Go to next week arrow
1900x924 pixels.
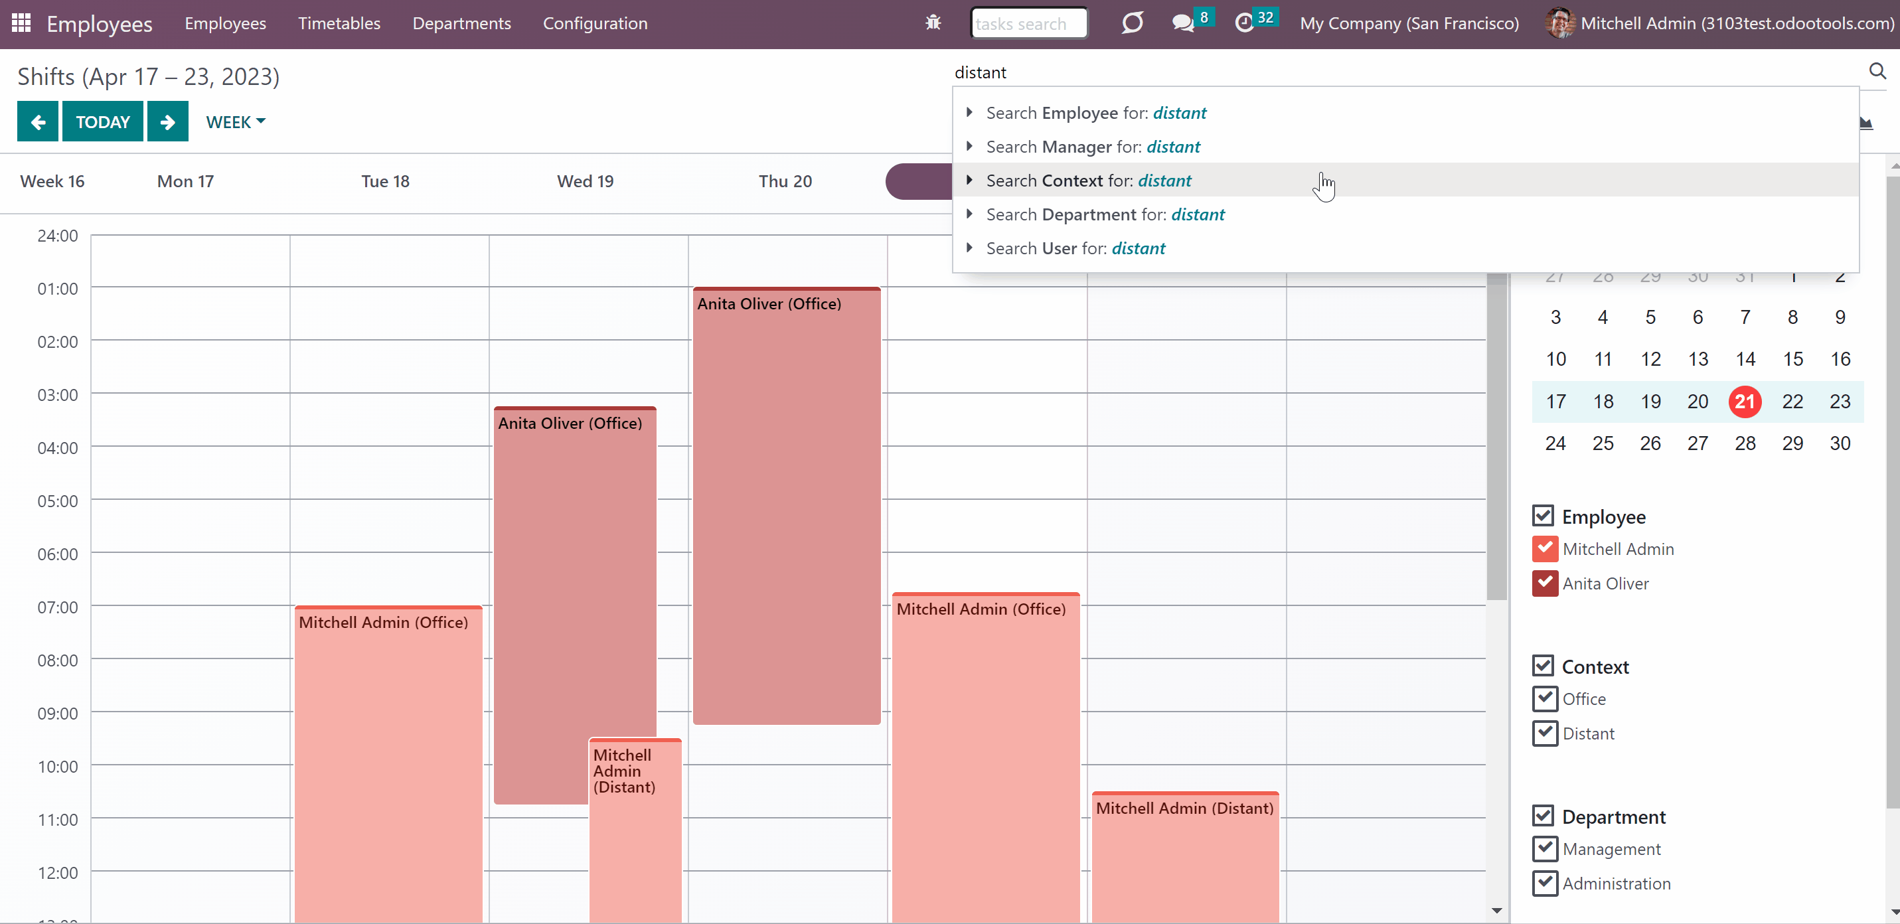[167, 121]
